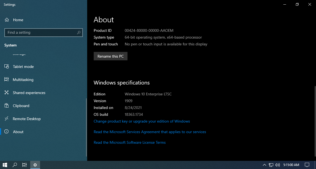Open Microsoft Software License Terms link
The image size is (316, 169).
click(x=130, y=142)
